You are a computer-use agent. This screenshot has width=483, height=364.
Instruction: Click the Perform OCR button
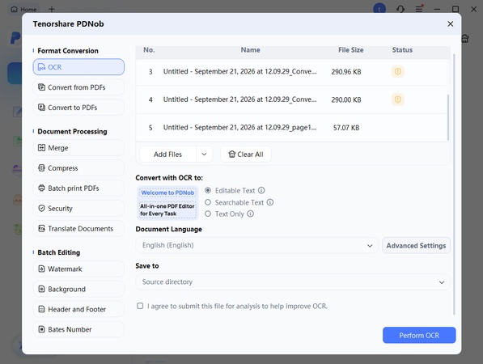[x=419, y=335]
